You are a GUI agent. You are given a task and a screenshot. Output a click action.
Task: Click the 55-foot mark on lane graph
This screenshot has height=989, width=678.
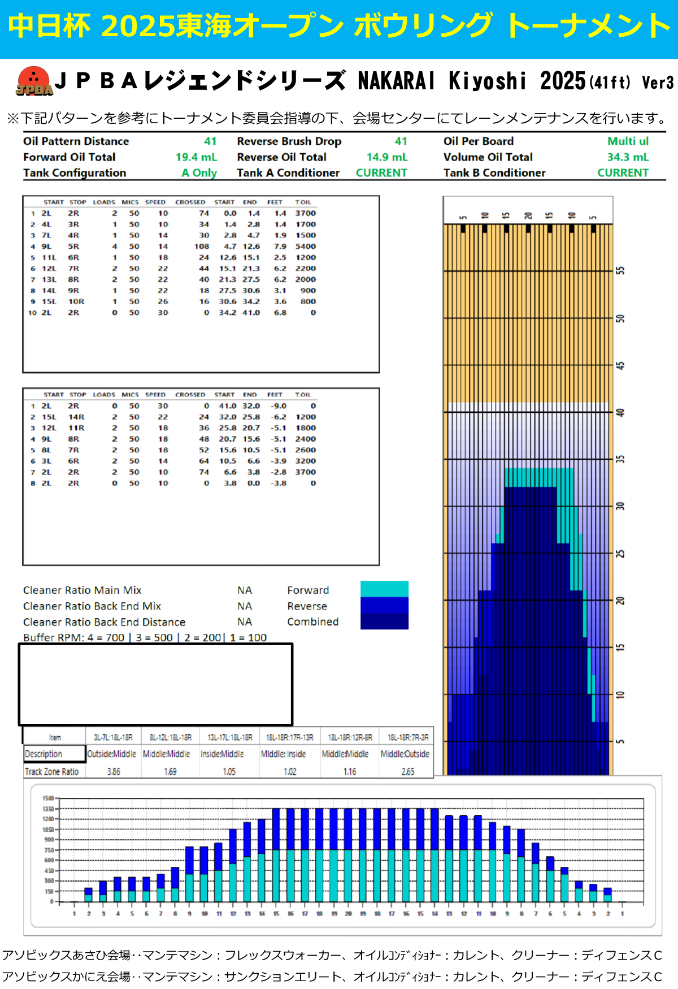(x=620, y=271)
